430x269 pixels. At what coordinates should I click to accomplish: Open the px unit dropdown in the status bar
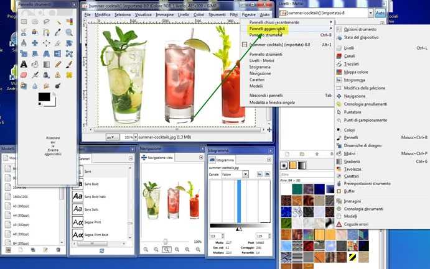112,137
